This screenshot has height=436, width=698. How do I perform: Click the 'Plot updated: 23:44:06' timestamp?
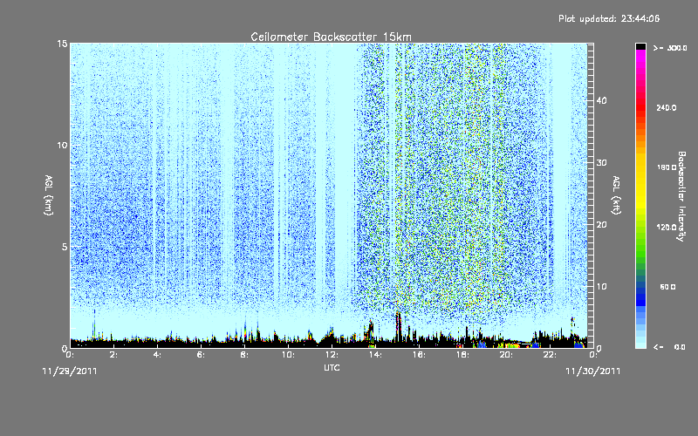609,18
